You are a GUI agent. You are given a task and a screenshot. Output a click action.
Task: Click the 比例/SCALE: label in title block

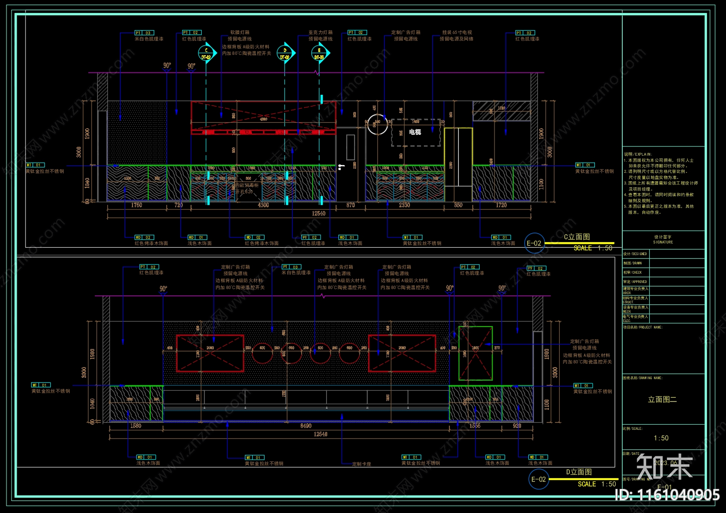click(633, 429)
